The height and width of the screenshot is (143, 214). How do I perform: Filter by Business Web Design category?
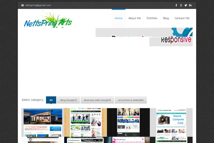97,100
